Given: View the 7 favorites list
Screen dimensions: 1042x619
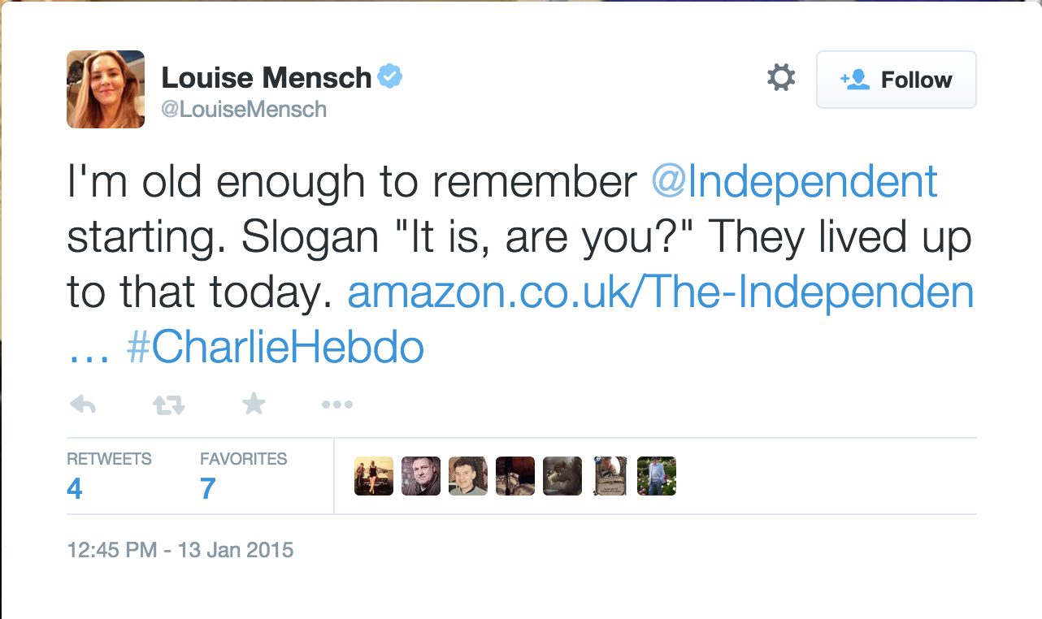Looking at the screenshot, I should 207,487.
